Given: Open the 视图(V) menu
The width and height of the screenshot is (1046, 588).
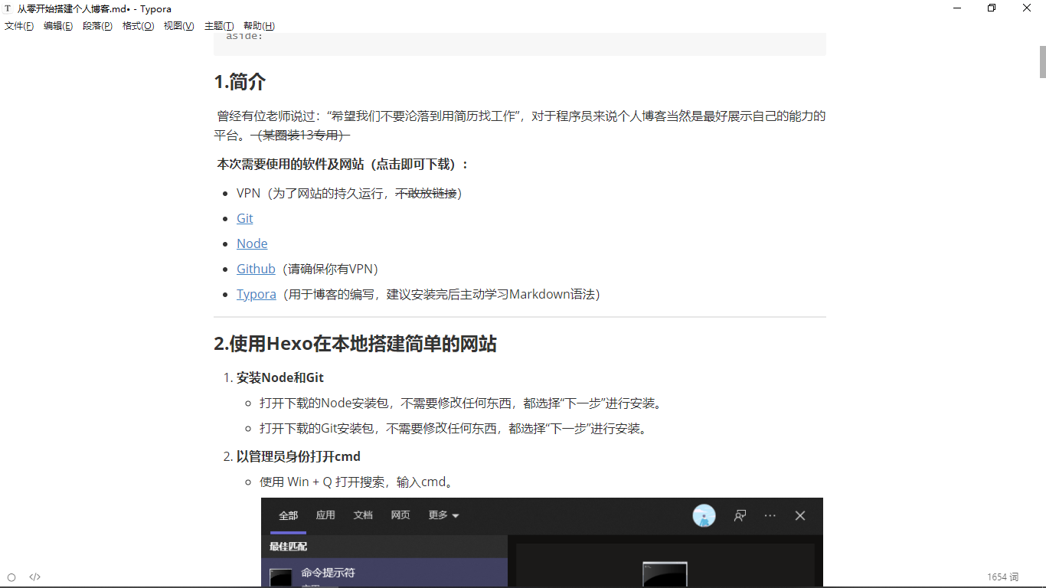Looking at the screenshot, I should point(178,26).
